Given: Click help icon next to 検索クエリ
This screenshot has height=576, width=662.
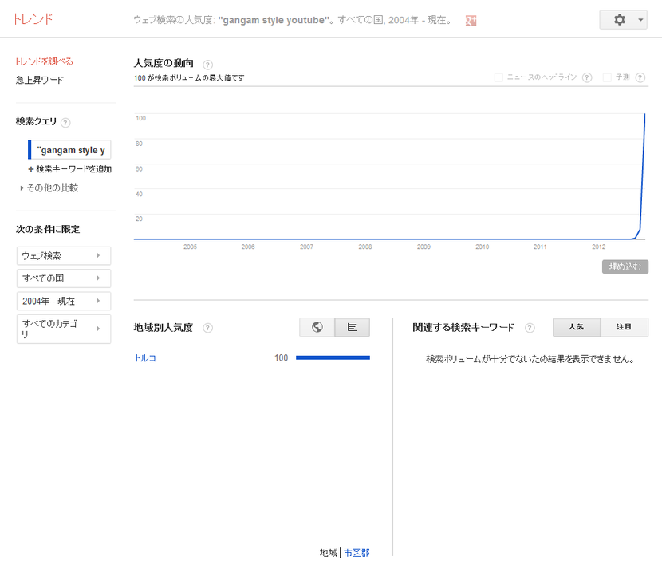Looking at the screenshot, I should coord(65,123).
